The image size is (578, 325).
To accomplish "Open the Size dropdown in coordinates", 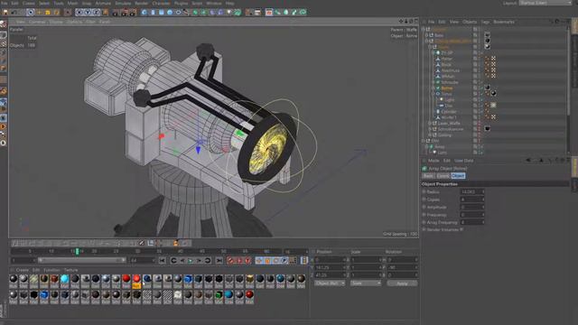I will pyautogui.click(x=365, y=283).
